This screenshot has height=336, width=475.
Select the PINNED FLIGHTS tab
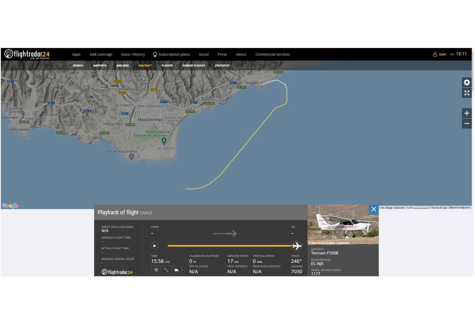coord(194,65)
